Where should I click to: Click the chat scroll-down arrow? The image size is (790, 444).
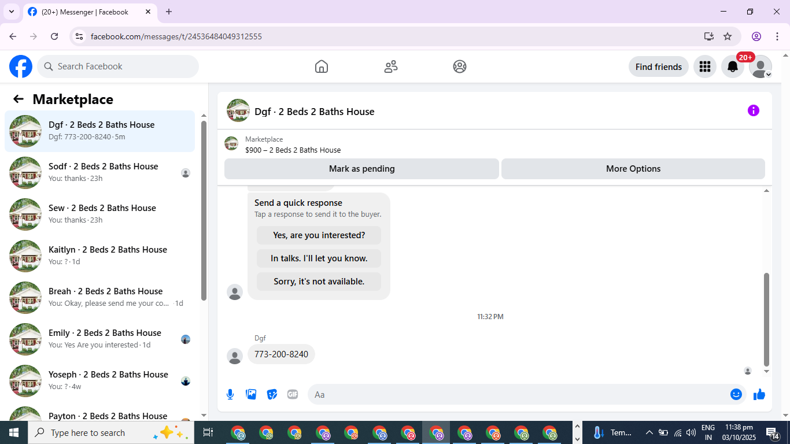pyautogui.click(x=767, y=372)
